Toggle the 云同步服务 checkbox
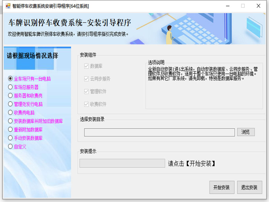The height and width of the screenshot is (202, 269). coord(86,79)
